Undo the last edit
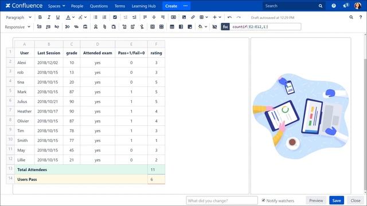367x206 pixels. [x=229, y=17]
